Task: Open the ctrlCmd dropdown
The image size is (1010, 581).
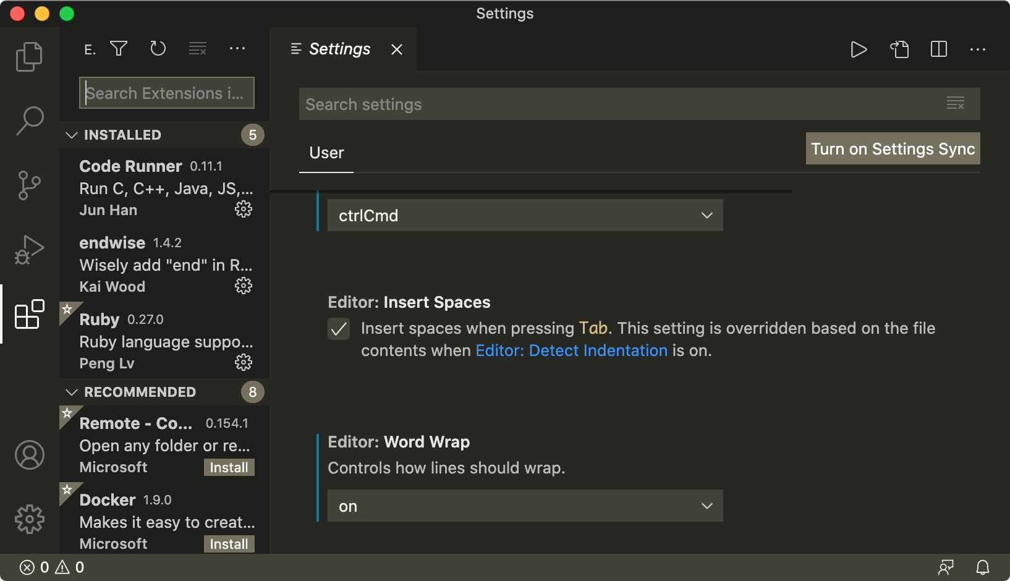Action: 525,216
